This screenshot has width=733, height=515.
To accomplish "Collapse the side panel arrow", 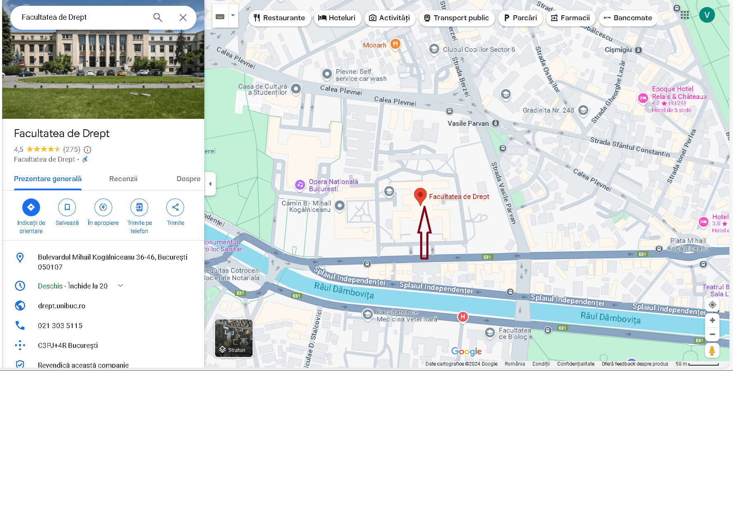I will [210, 184].
